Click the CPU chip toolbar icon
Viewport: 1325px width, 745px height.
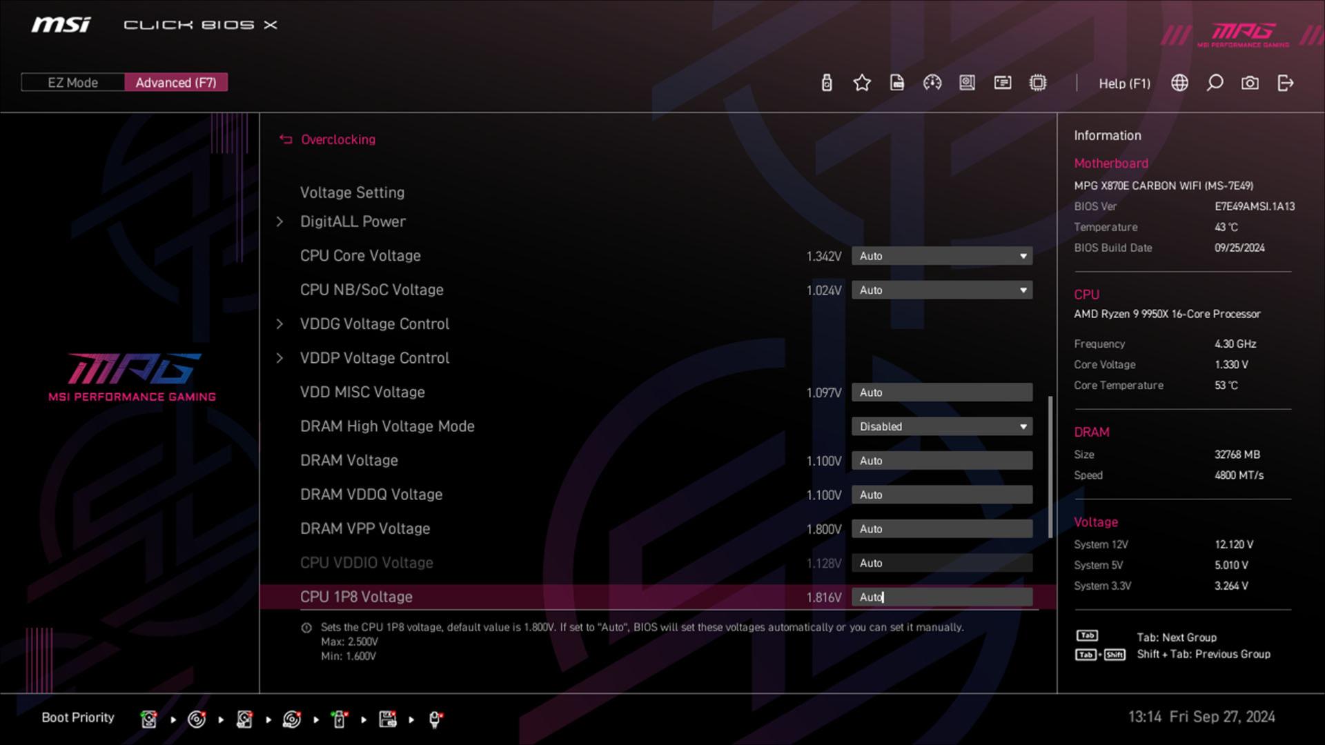click(x=1038, y=83)
